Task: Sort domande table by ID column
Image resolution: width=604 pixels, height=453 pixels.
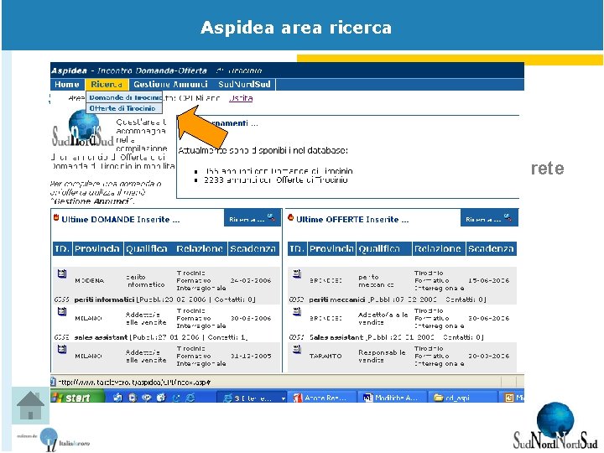Action: point(62,249)
